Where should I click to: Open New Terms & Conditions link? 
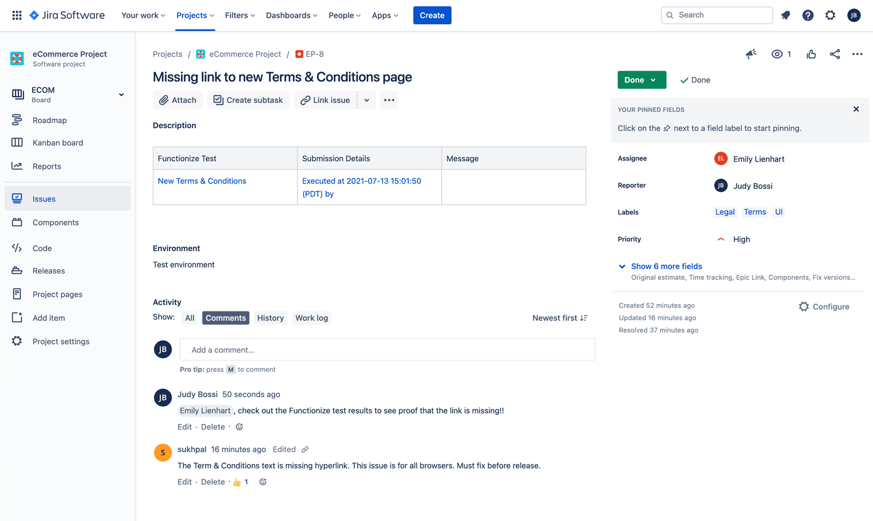point(202,181)
